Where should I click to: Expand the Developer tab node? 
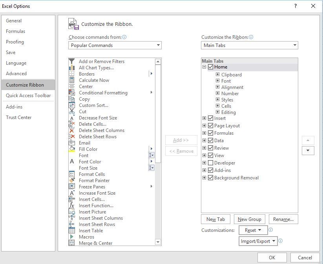tap(204, 163)
